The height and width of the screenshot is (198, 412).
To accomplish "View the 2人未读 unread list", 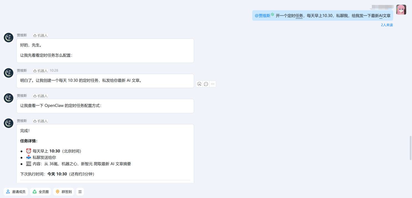I will click(387, 25).
